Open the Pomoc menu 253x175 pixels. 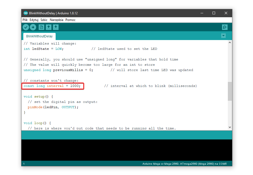point(70,20)
